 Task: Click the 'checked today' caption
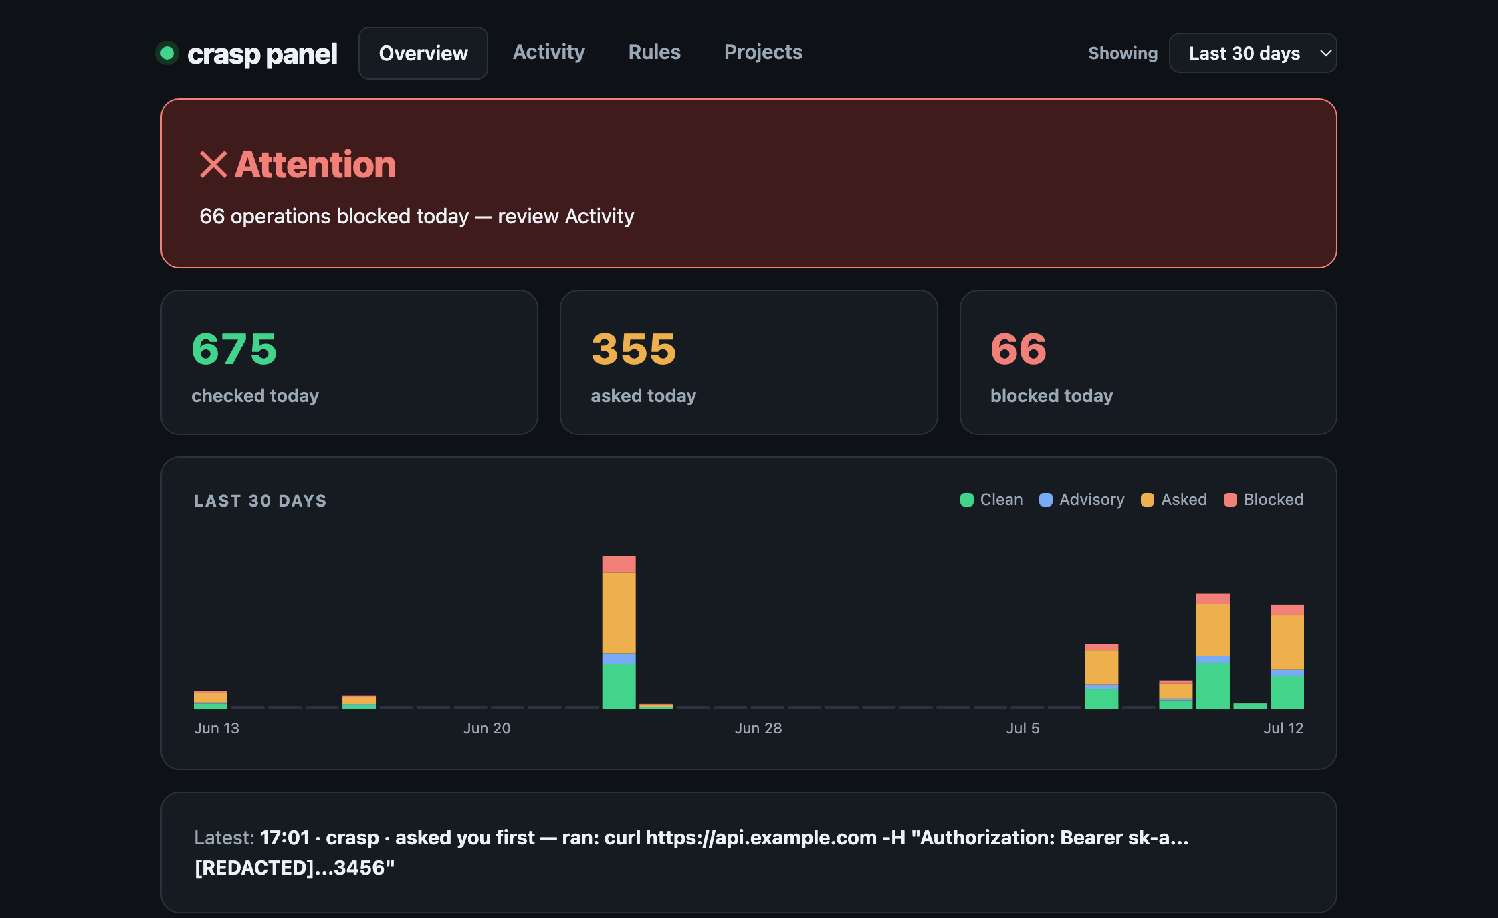coord(255,395)
